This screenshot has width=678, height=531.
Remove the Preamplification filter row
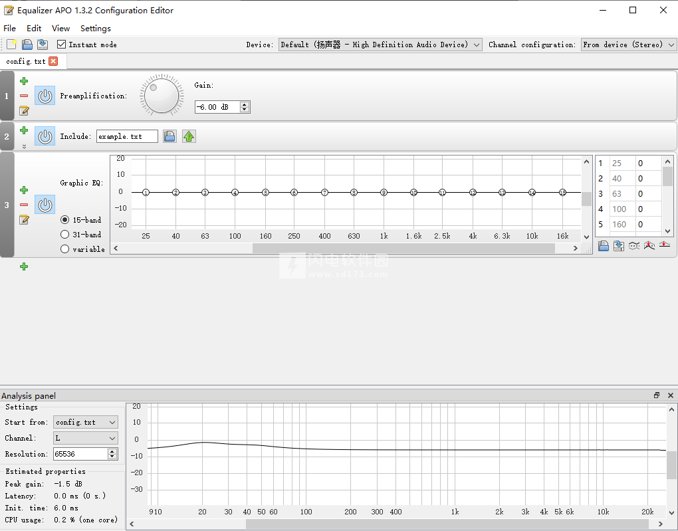[x=24, y=96]
